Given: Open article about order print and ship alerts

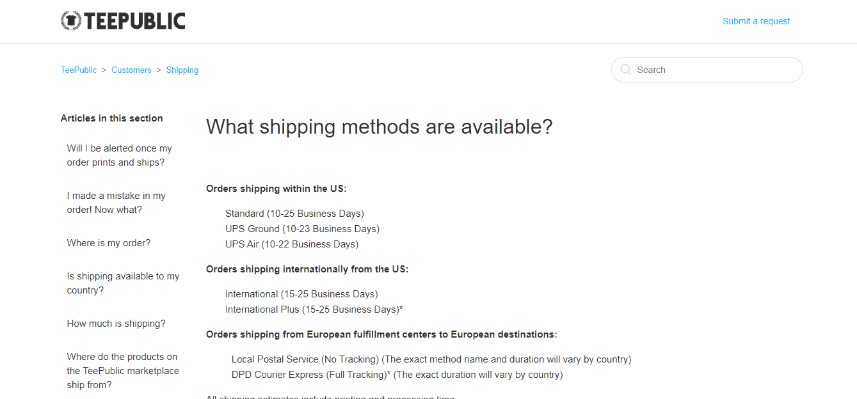Looking at the screenshot, I should 120,155.
